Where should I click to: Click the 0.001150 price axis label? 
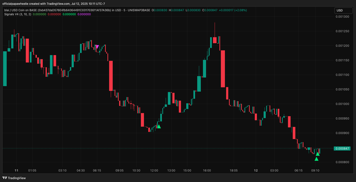coord(342,60)
